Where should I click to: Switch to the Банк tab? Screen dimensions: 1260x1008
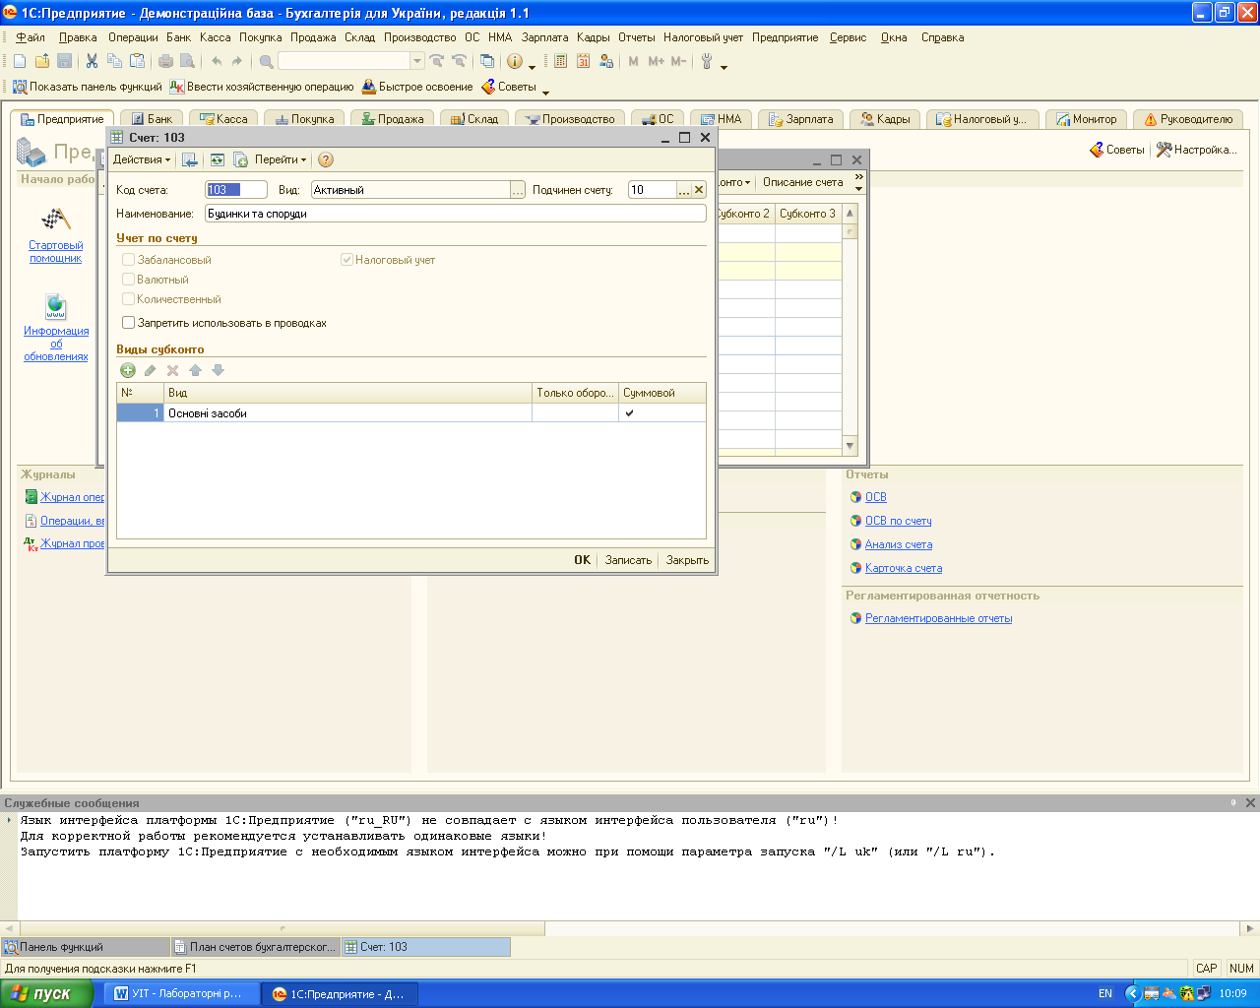click(152, 119)
